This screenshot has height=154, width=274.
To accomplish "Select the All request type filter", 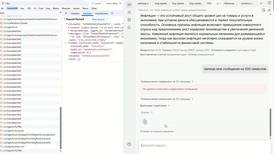I will [2, 8].
